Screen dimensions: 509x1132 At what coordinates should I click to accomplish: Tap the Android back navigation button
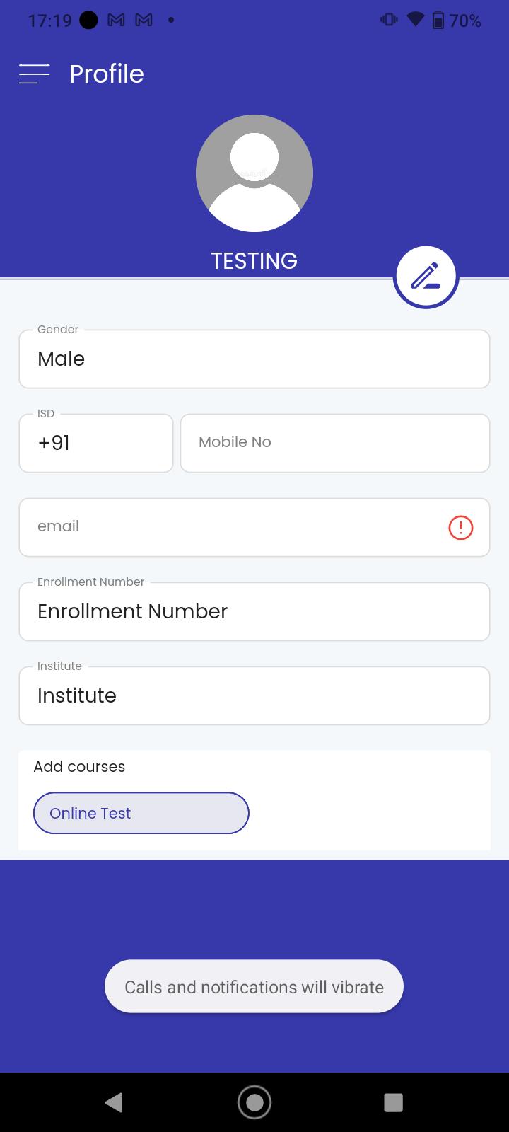pyautogui.click(x=114, y=1102)
